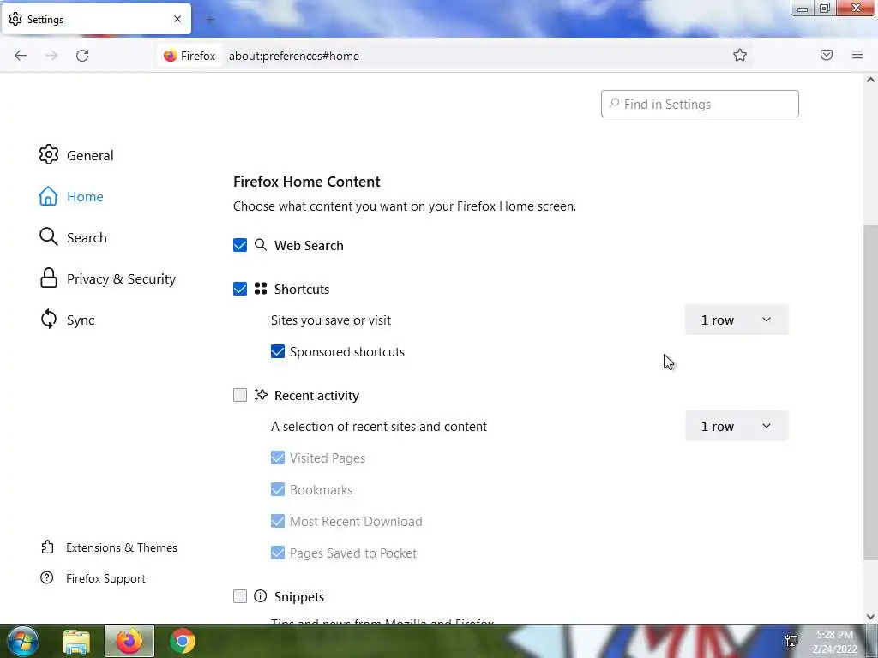
Task: Click the Extensions & Themes puzzle icon
Action: [x=48, y=547]
